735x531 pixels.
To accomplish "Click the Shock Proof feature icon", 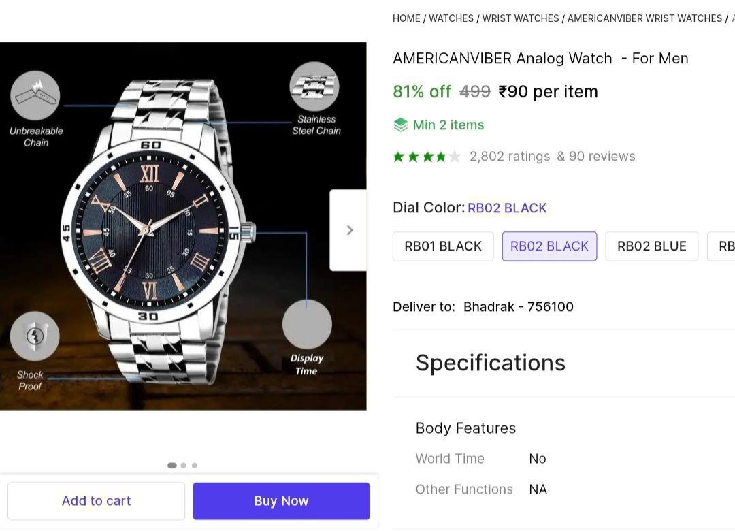I will [35, 336].
